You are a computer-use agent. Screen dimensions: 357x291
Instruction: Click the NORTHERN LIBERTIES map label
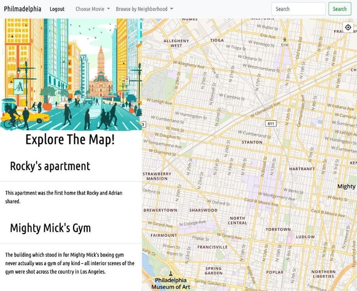coord(323,274)
